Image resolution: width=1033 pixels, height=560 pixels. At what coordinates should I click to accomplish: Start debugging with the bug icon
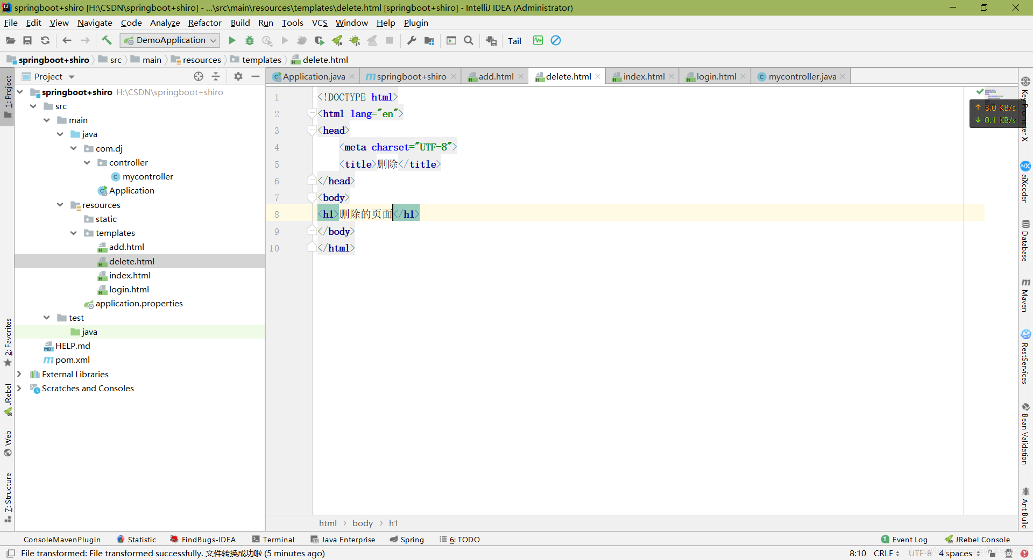click(250, 40)
